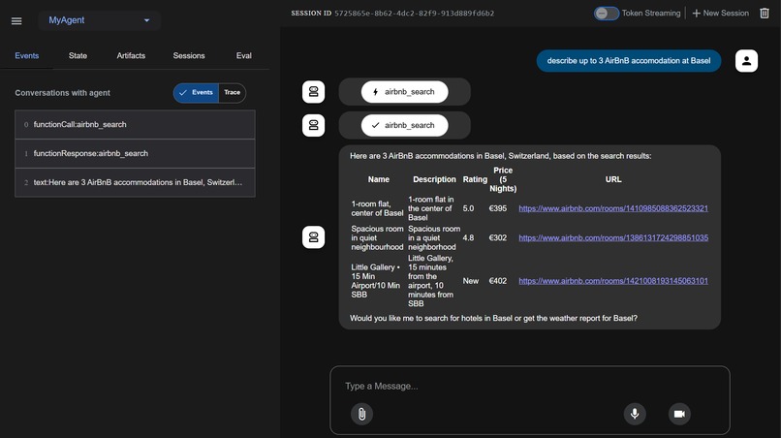Open the Eval tab
This screenshot has height=438, width=781.
243,56
